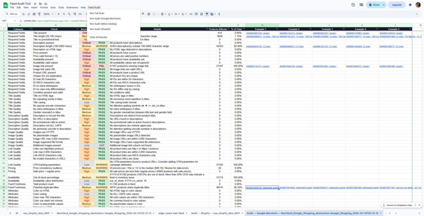Open the Example 1 column filter dropdown
Screen dimensions: 424x216
[x=277, y=29]
